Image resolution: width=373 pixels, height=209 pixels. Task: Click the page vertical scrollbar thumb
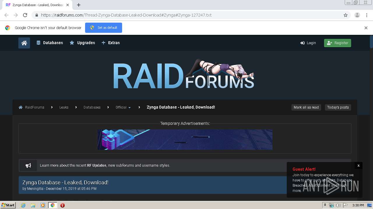coord(371,41)
